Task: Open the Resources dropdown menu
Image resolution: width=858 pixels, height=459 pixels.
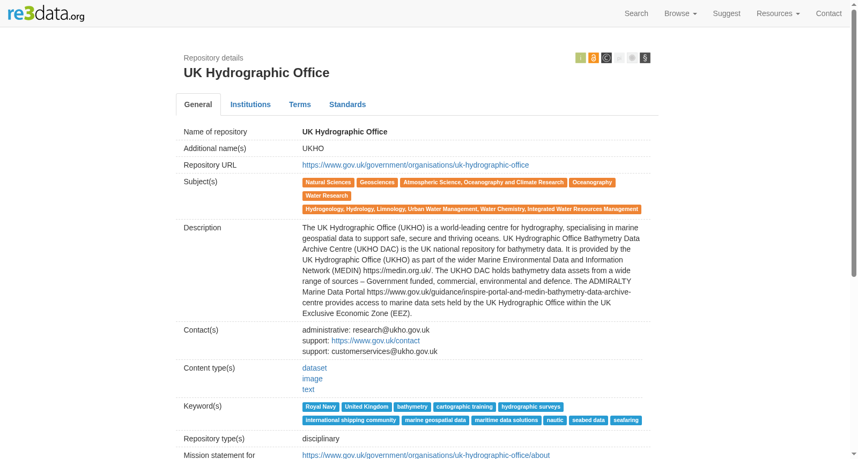Action: [x=778, y=13]
